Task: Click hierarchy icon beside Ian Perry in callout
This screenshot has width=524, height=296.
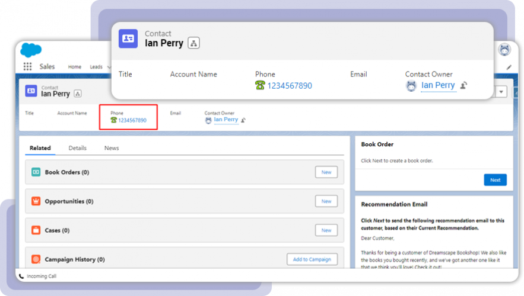Action: [x=193, y=43]
